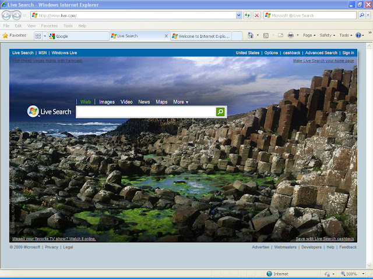Click the Live Search logo
The width and height of the screenshot is (373, 279).
click(49, 112)
